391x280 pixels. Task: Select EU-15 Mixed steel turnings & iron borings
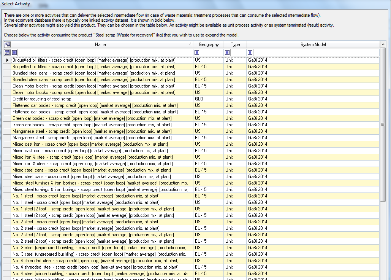192,190
